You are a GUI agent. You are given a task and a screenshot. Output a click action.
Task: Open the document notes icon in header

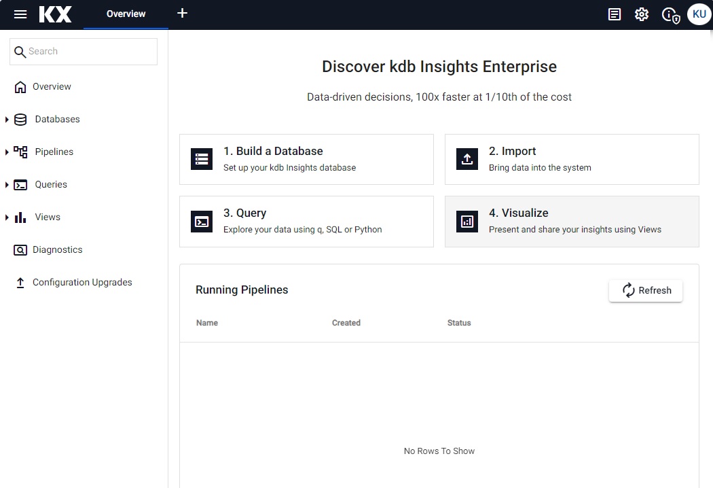(615, 14)
